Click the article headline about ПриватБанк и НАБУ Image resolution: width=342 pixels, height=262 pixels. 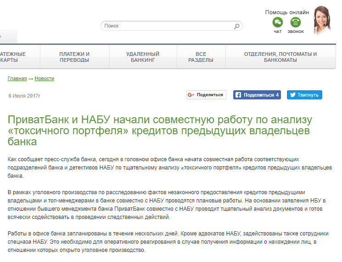(x=160, y=131)
